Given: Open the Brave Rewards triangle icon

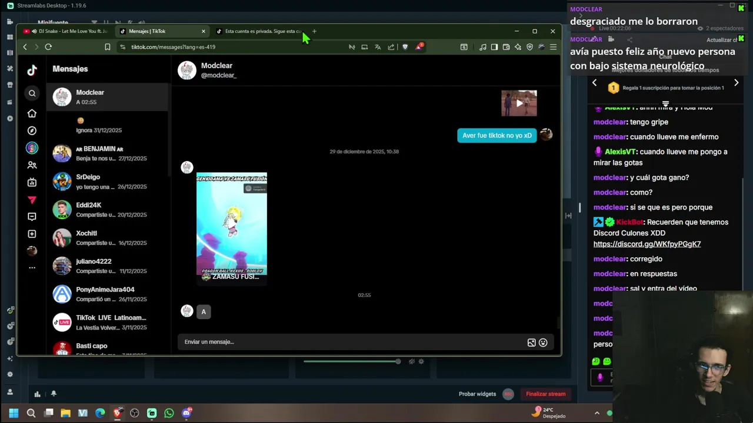Looking at the screenshot, I should (x=419, y=46).
